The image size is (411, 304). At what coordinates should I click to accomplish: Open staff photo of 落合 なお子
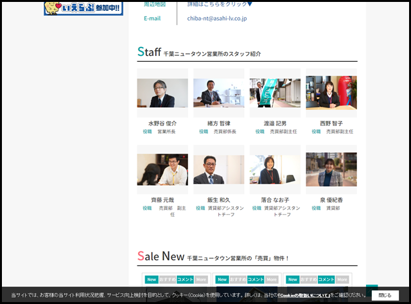pyautogui.click(x=275, y=170)
